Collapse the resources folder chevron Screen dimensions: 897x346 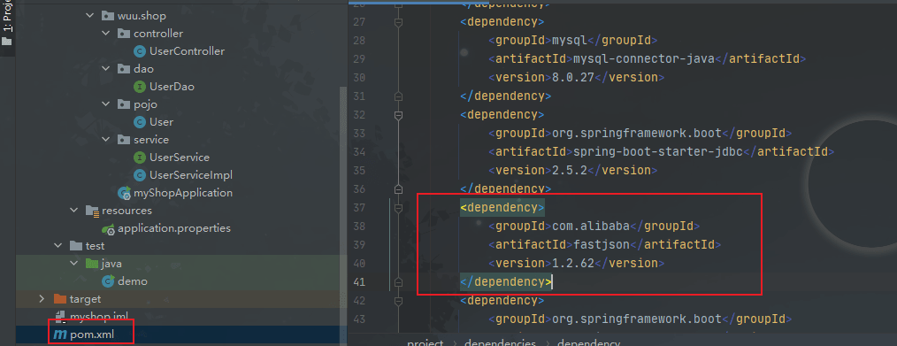(x=73, y=211)
